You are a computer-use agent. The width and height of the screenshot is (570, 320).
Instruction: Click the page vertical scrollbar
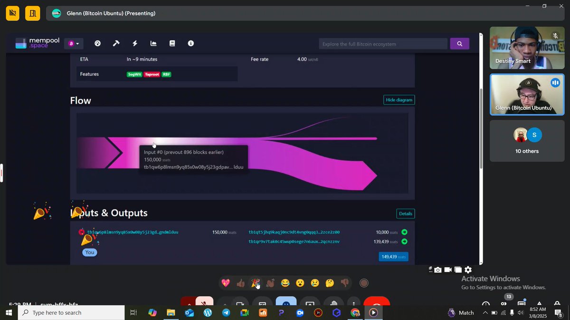point(481,128)
